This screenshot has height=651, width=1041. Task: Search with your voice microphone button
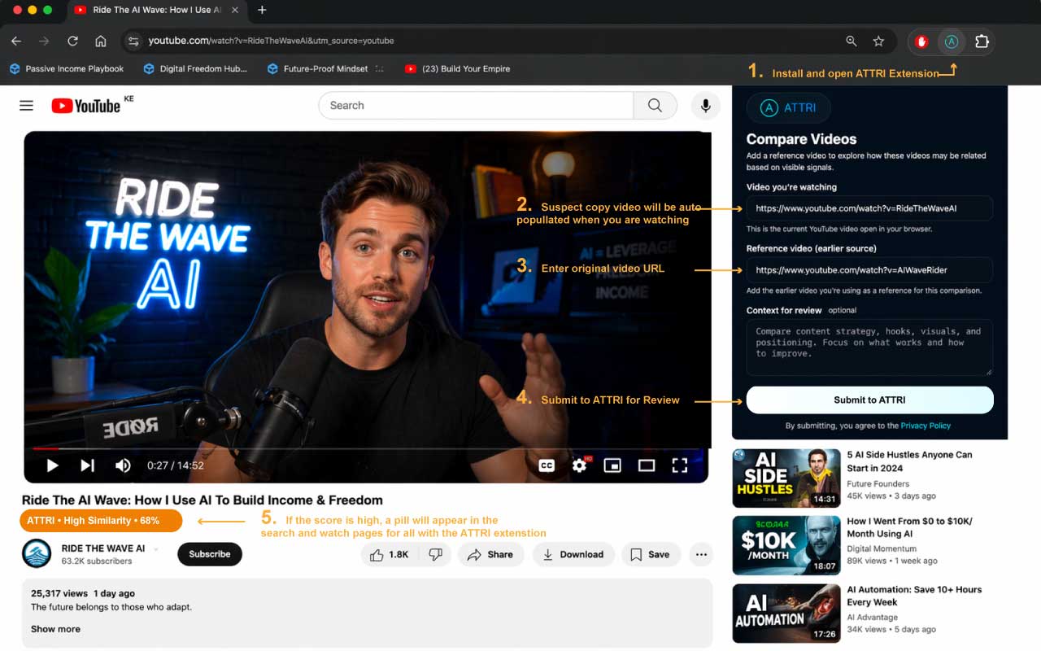pyautogui.click(x=705, y=105)
